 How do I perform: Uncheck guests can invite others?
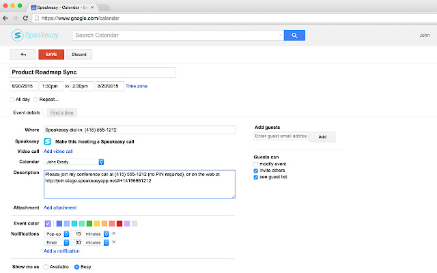tap(256, 171)
